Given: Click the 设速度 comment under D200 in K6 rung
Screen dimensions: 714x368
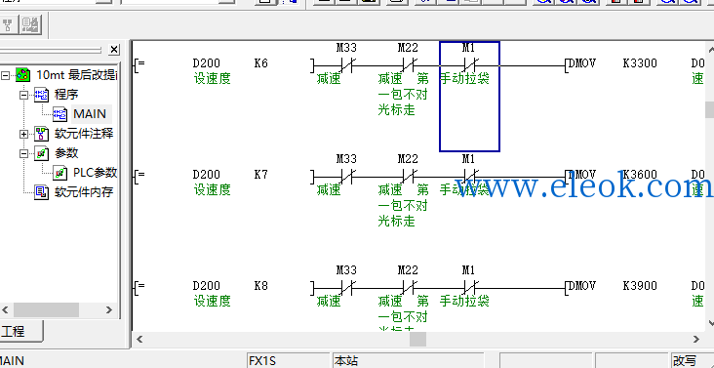Looking at the screenshot, I should [x=213, y=79].
